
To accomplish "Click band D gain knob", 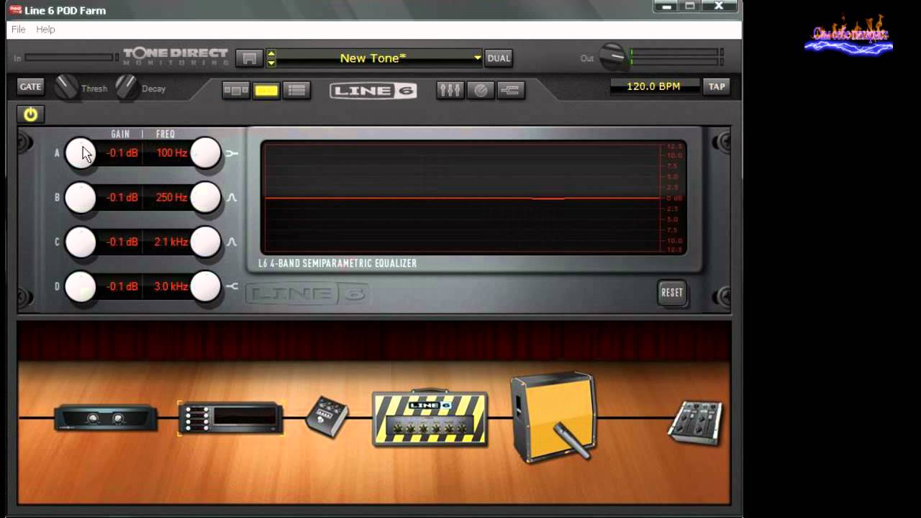I will click(81, 287).
